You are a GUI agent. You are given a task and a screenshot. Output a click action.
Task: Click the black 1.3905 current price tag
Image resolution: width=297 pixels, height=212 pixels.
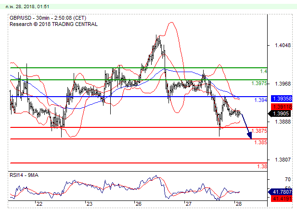(280, 114)
